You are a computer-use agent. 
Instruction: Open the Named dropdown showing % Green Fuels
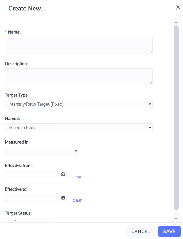click(79, 128)
